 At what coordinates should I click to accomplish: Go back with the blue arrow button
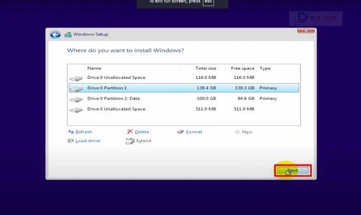click(x=55, y=35)
